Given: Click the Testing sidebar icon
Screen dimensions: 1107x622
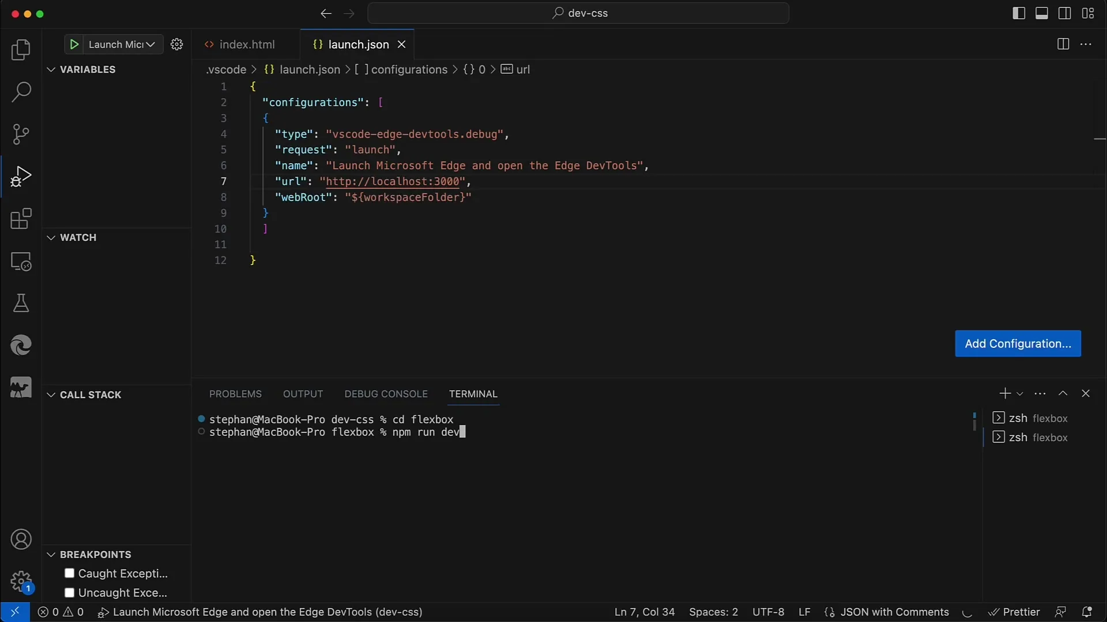Looking at the screenshot, I should point(21,303).
